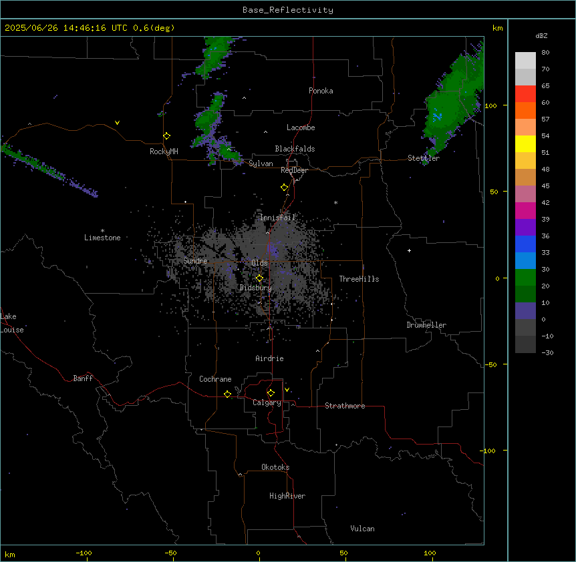Select the orange 57-60 dBZ legend swatch
The image size is (576, 562).
(x=525, y=110)
